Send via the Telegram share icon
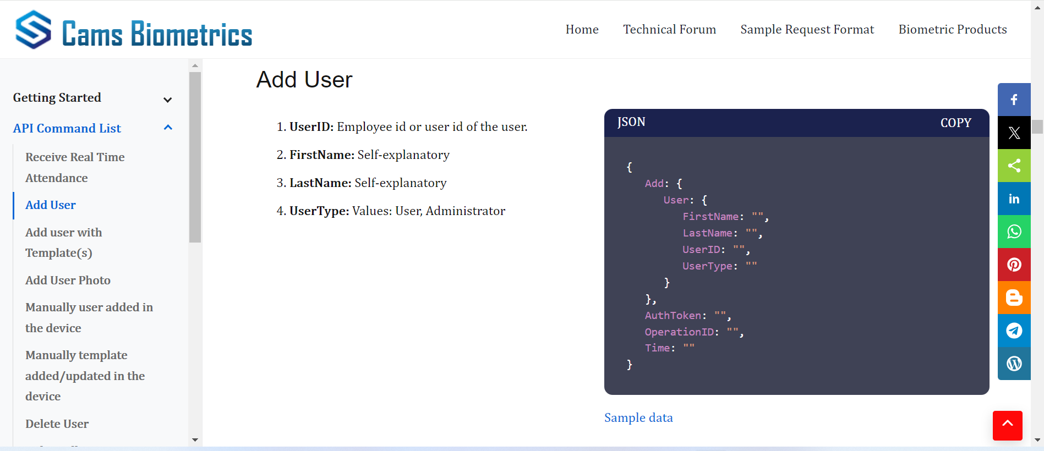The height and width of the screenshot is (451, 1044). (x=1014, y=331)
